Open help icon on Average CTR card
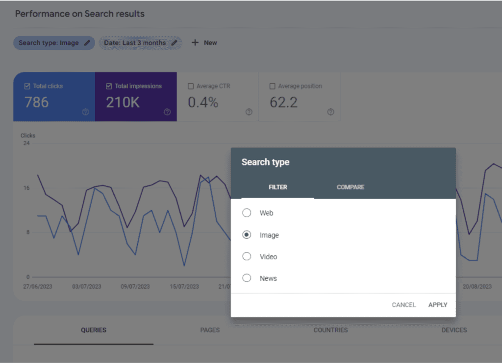 [249, 112]
